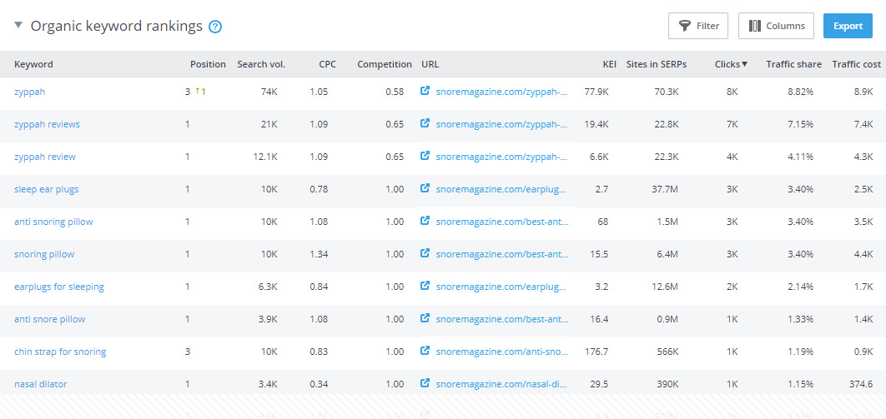Click the blue Export button
Viewport: 886px width, 419px height.
coord(848,26)
